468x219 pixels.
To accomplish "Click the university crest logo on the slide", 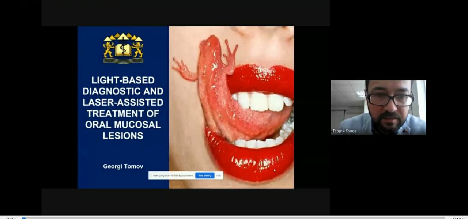I will click(x=123, y=48).
